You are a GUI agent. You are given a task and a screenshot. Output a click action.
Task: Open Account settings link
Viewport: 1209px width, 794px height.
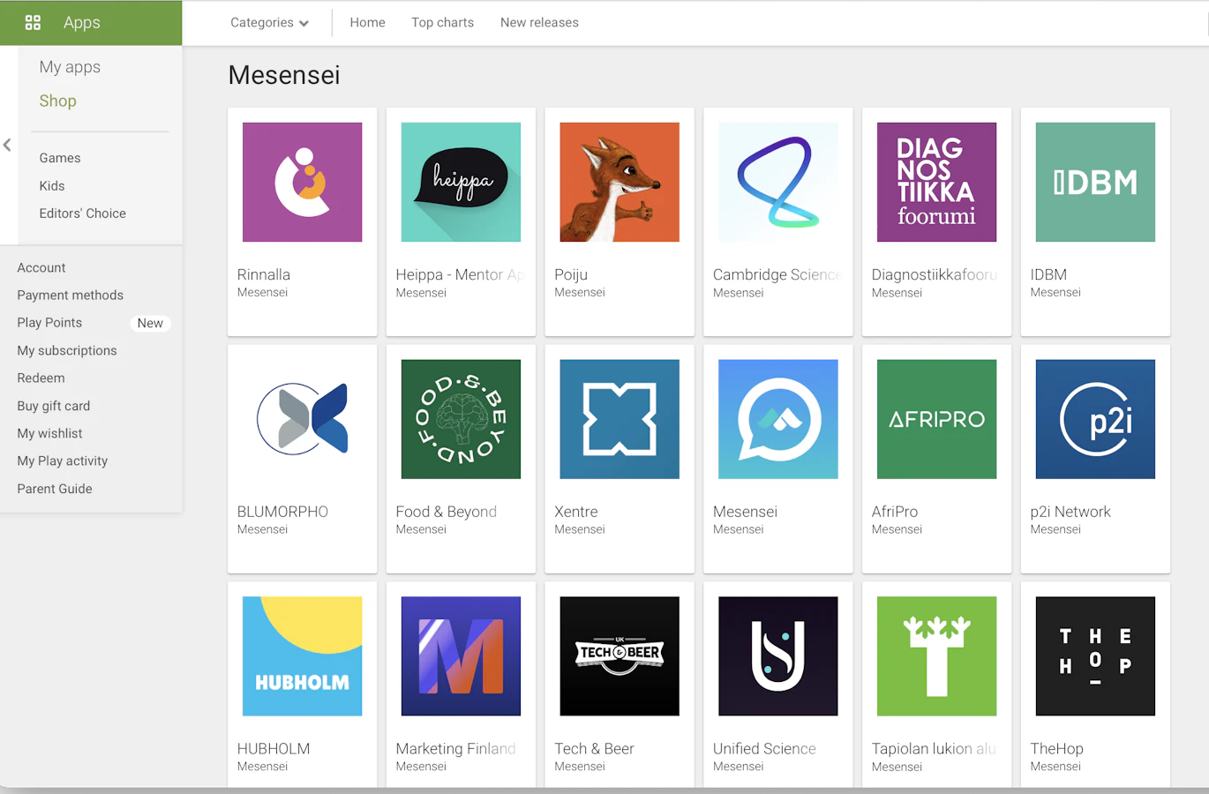click(x=41, y=268)
